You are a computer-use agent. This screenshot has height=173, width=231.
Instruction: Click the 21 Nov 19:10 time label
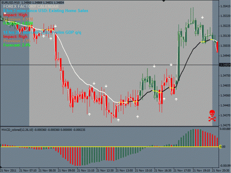coord(201,170)
